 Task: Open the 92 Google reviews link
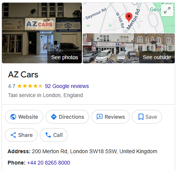click(67, 86)
